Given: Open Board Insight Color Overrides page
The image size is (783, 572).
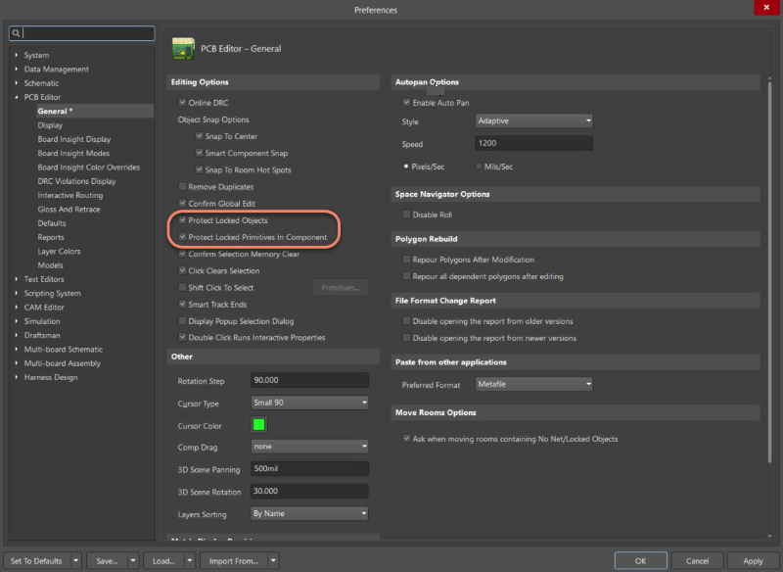Looking at the screenshot, I should click(x=88, y=167).
